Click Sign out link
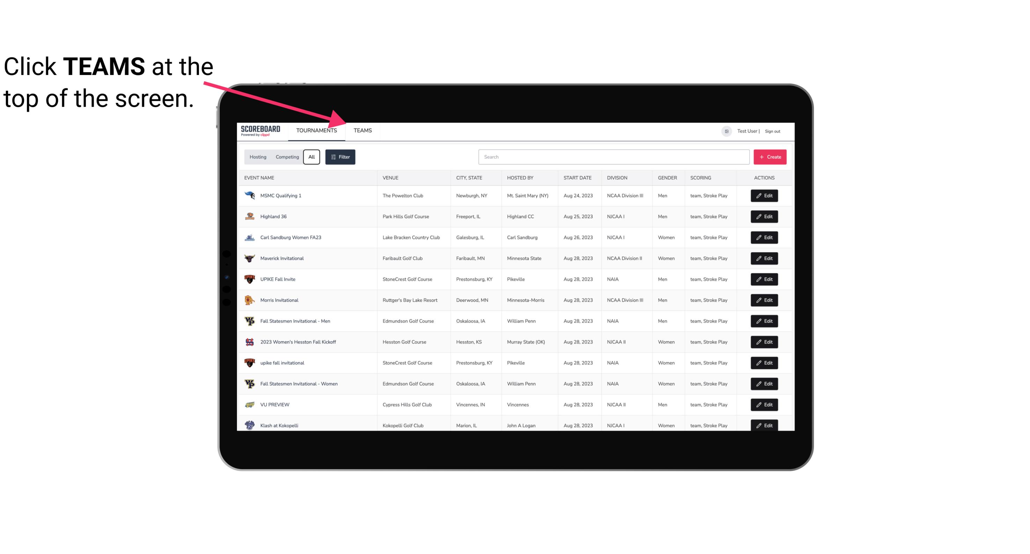The width and height of the screenshot is (1030, 554). 772,131
